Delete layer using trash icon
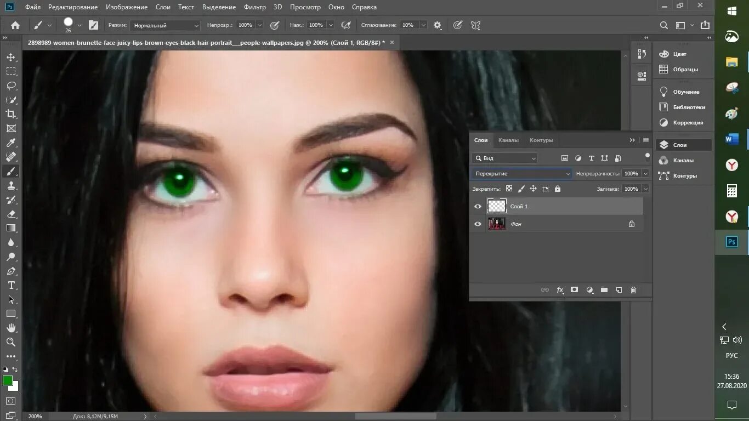The width and height of the screenshot is (749, 421). point(633,290)
